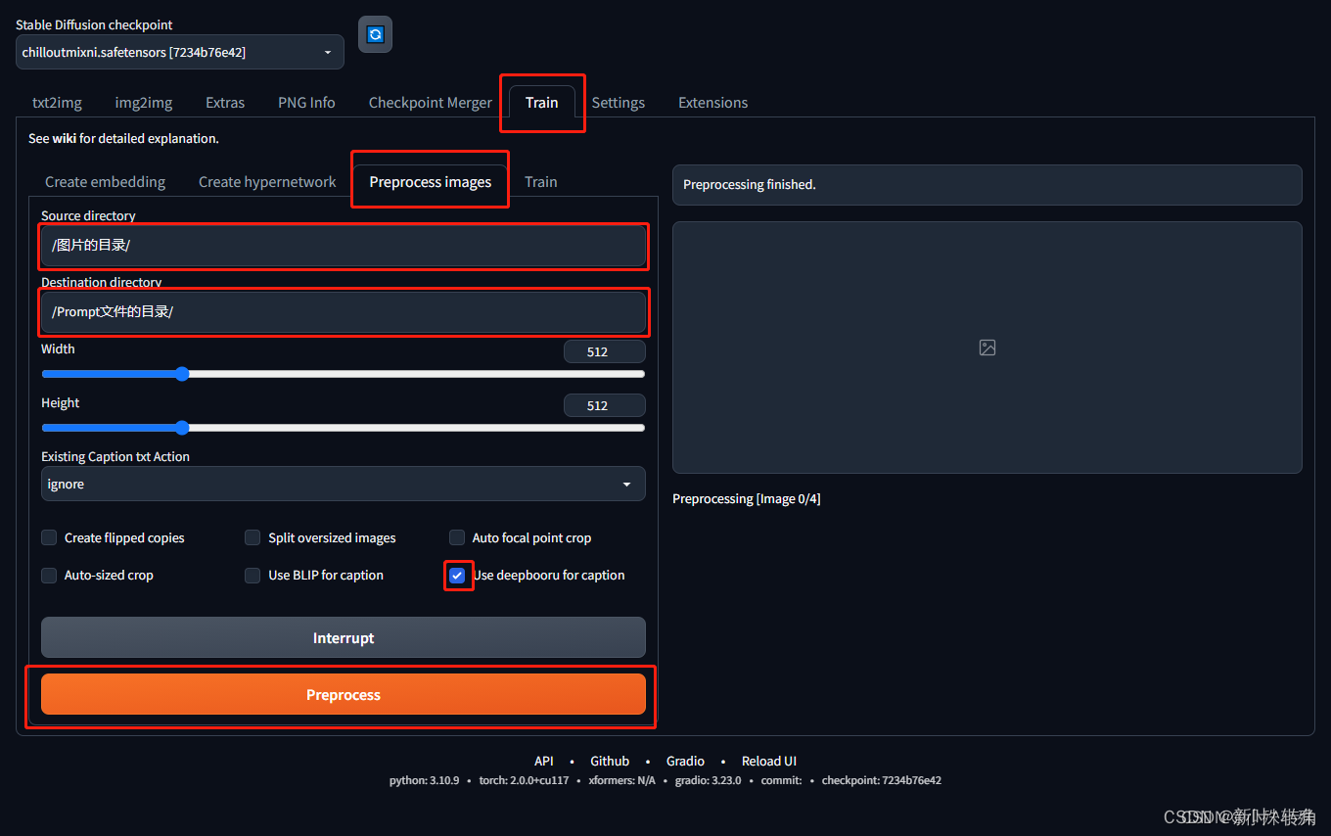
Task: Open the Gradio footer link
Action: point(685,761)
